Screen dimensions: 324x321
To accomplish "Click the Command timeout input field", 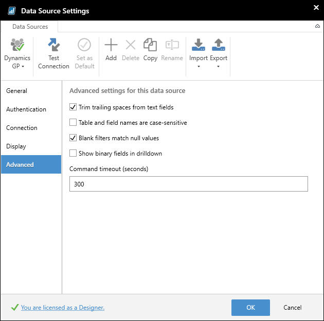I will pos(188,184).
